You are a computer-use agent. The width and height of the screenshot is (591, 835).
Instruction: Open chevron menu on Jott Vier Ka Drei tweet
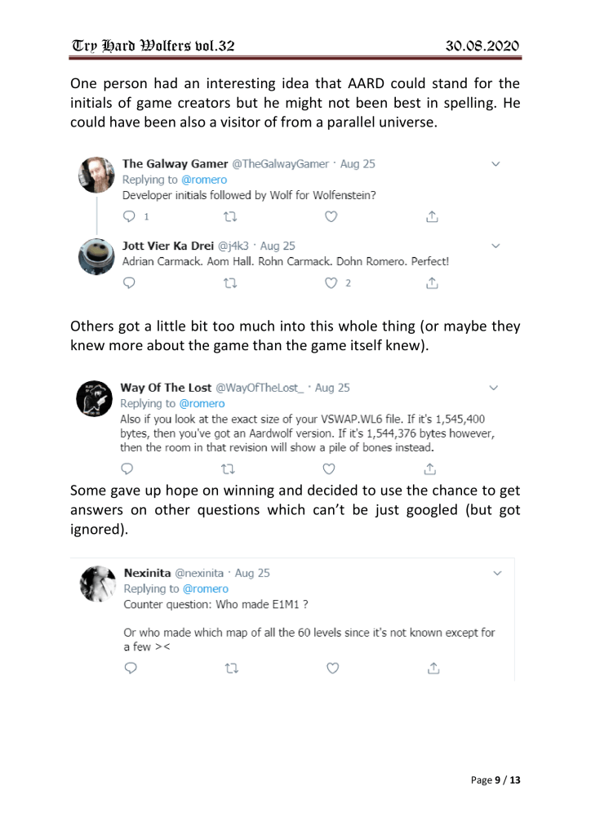pos(497,244)
